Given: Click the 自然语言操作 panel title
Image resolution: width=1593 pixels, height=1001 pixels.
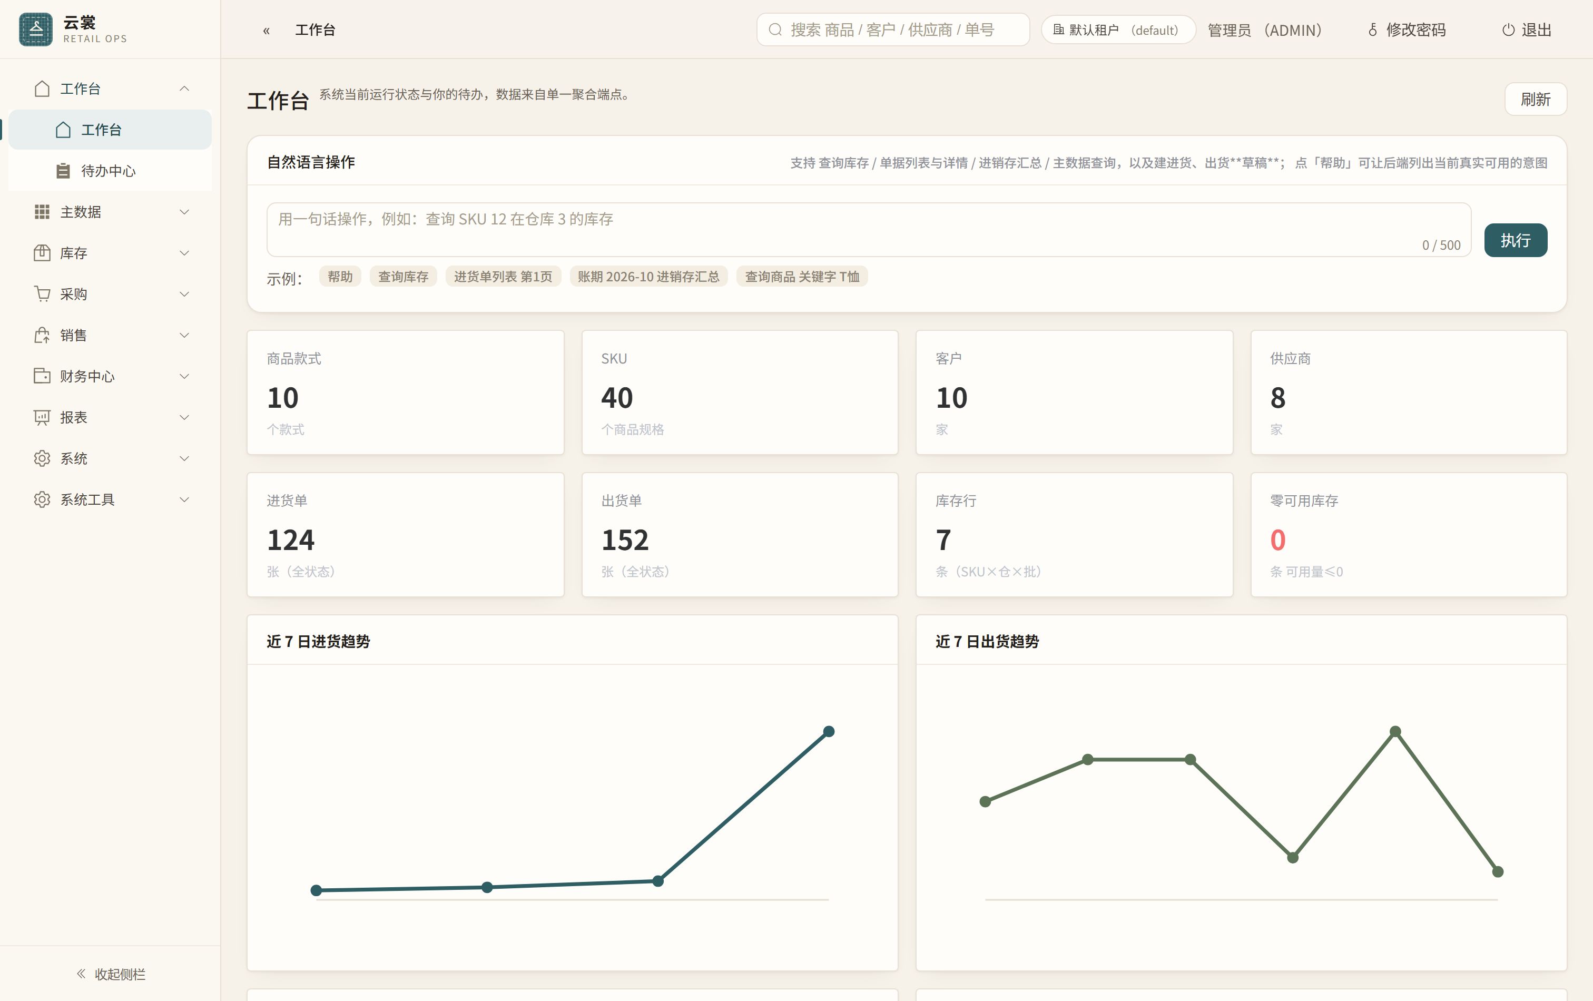Looking at the screenshot, I should 311,162.
